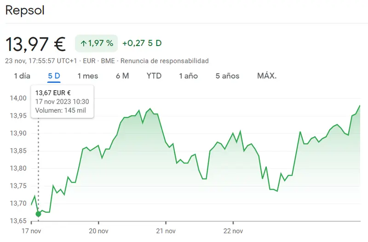The image size is (368, 242).
Task: Show the MÁX. range tab
Action: 267,76
